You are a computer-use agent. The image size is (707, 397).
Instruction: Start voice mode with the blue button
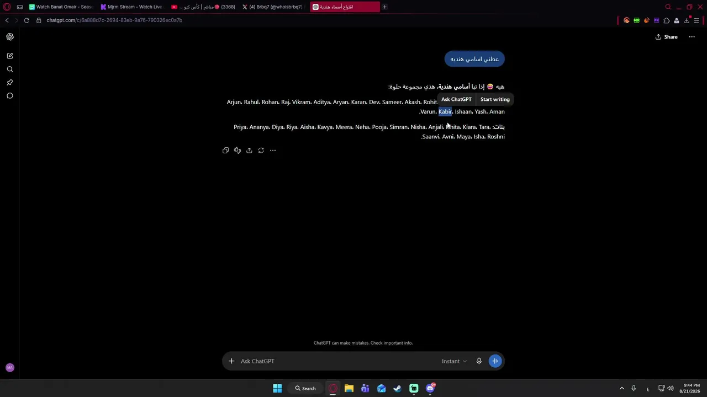click(x=495, y=361)
